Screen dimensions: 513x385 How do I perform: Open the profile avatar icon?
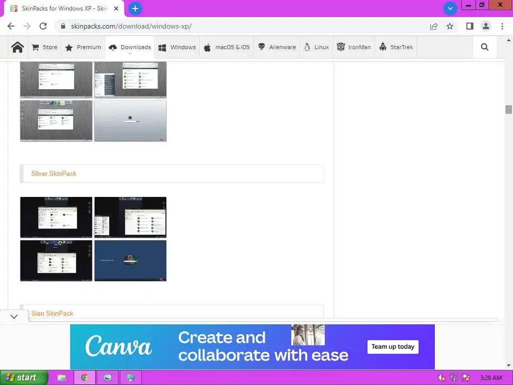click(x=486, y=26)
